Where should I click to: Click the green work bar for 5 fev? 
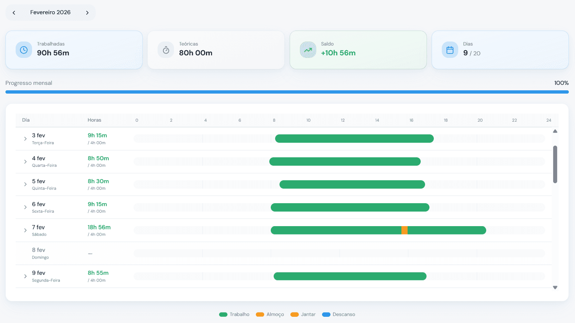coord(352,184)
